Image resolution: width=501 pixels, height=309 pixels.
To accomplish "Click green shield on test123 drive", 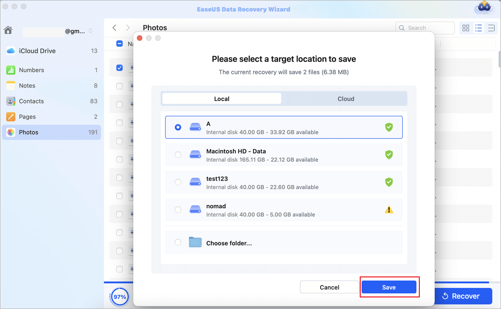I will [x=389, y=182].
